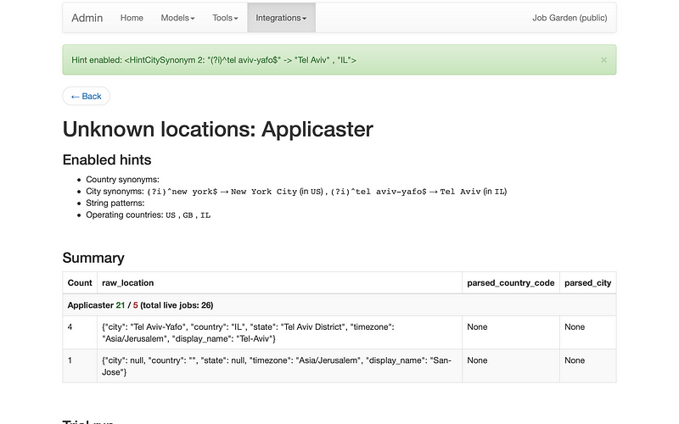Click the Job Garden (public) link
Viewport: 679px width, 424px height.
(x=570, y=18)
